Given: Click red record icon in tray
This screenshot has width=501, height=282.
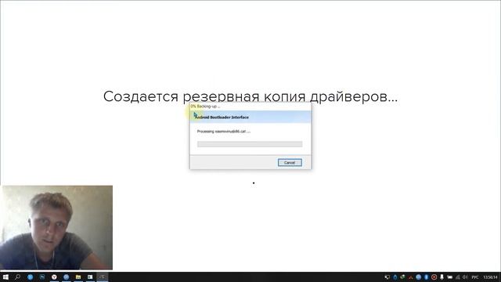Looking at the screenshot, I should coord(434,277).
